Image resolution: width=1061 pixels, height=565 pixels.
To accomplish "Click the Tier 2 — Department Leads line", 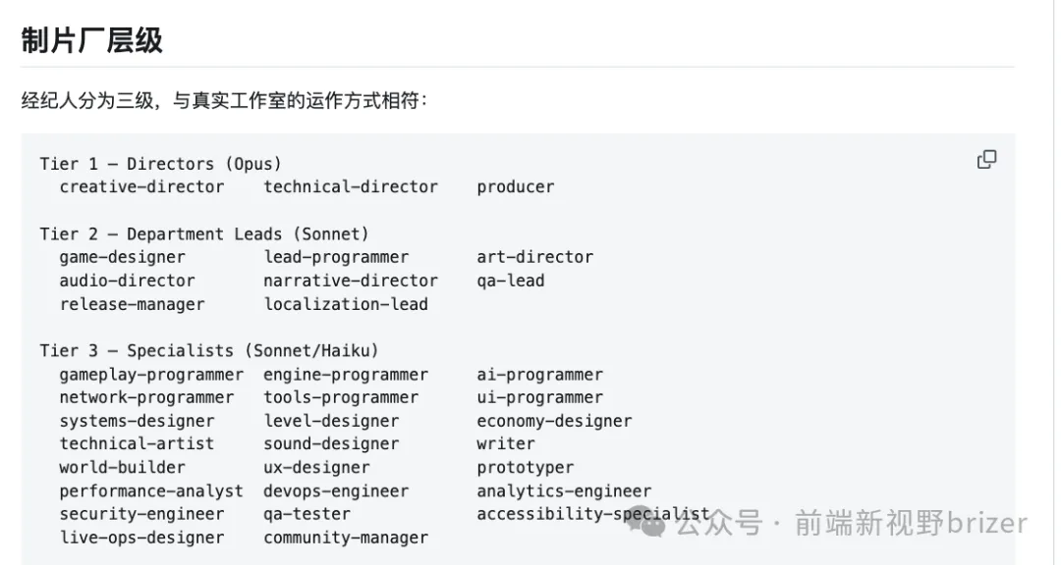I will 204,233.
